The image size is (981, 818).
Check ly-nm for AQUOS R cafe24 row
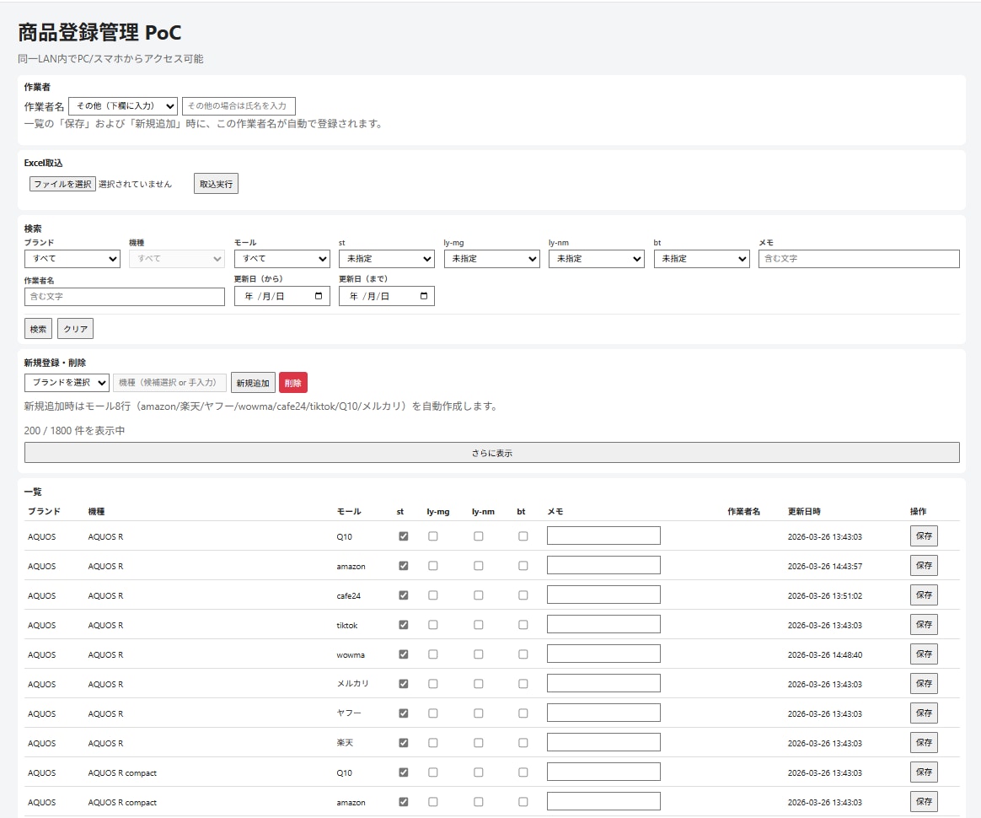coord(479,595)
